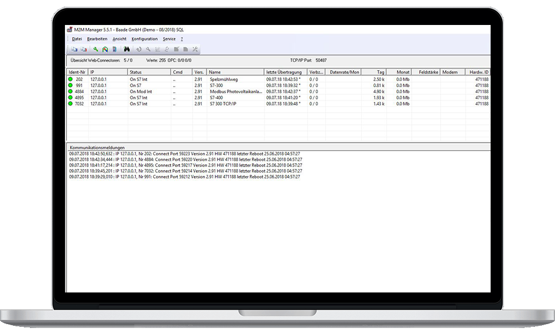Click the grayed-out line chart toolbar icon
This screenshot has width=555, height=333.
tap(157, 49)
